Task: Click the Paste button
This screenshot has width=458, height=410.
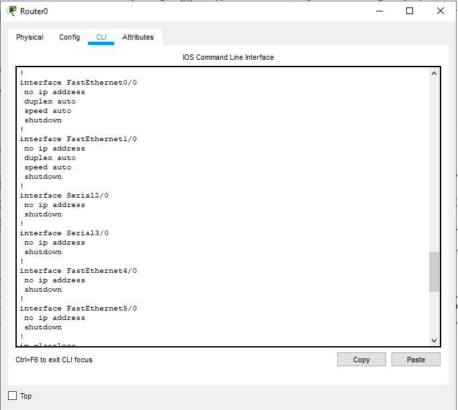Action: pyautogui.click(x=416, y=360)
